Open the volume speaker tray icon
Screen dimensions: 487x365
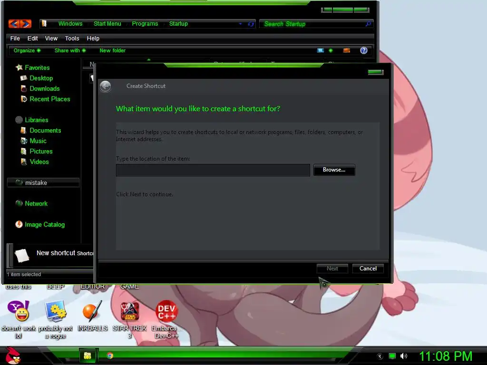(x=404, y=356)
